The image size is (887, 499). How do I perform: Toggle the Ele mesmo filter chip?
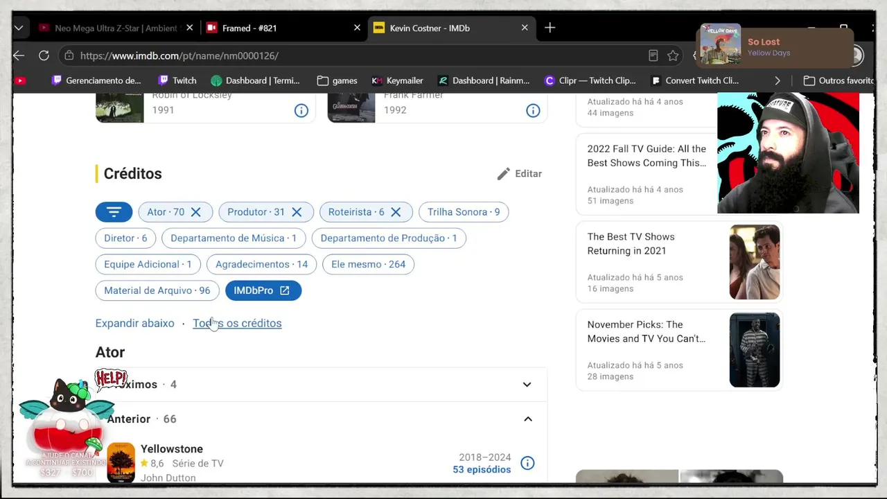click(x=368, y=265)
